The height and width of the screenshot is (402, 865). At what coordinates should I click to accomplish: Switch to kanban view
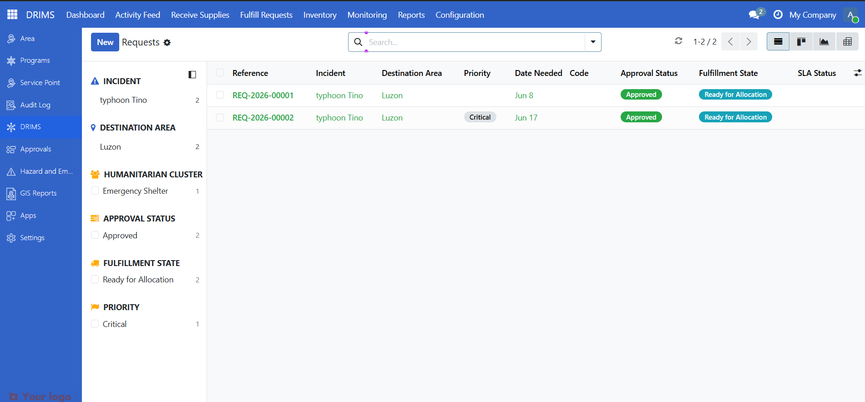tap(801, 42)
